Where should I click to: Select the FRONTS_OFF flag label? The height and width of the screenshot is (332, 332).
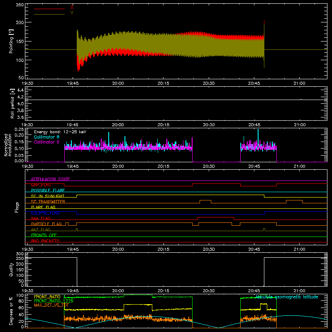pyautogui.click(x=44, y=235)
